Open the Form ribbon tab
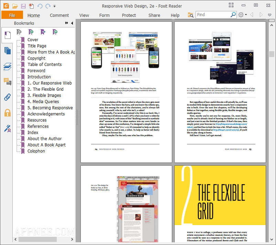This screenshot has width=276, height=245. [x=104, y=15]
